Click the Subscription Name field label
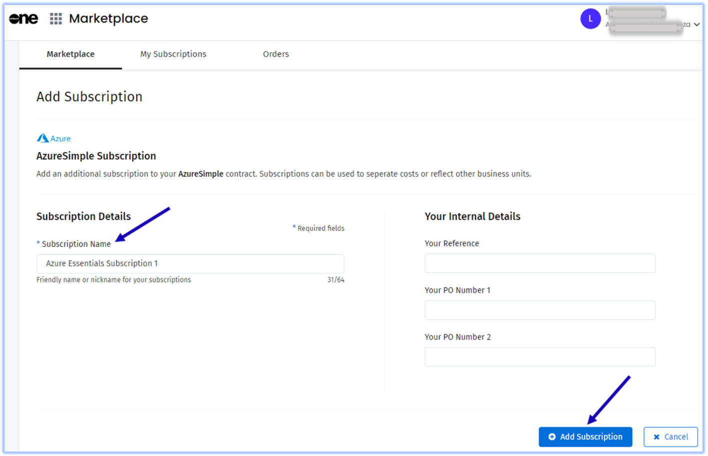 click(76, 244)
